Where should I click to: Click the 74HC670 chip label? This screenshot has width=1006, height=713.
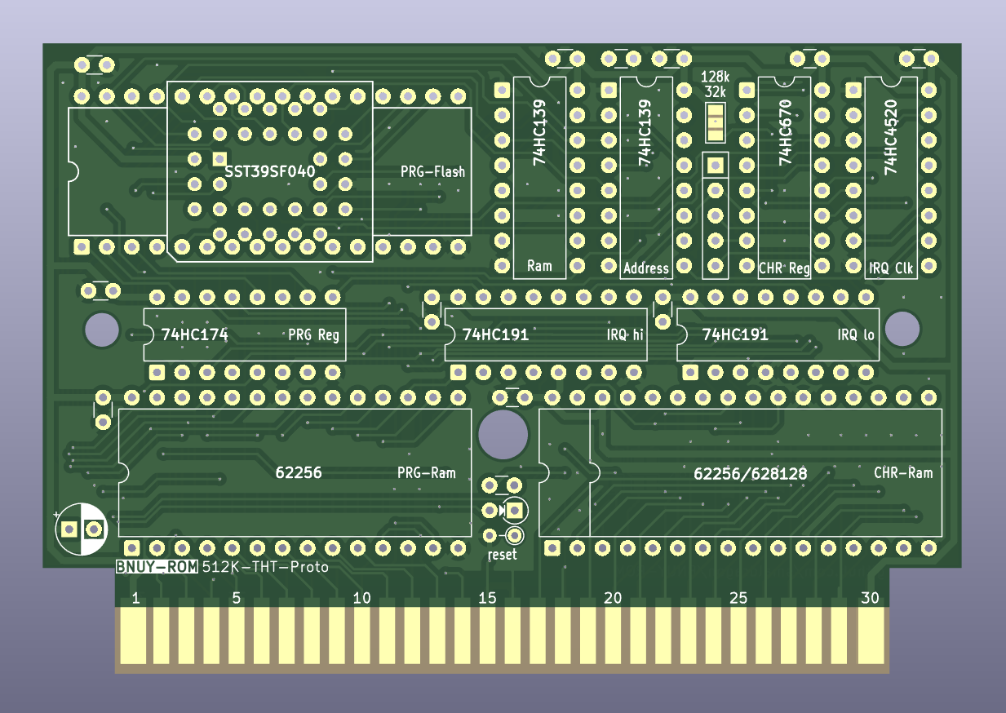coord(785,134)
